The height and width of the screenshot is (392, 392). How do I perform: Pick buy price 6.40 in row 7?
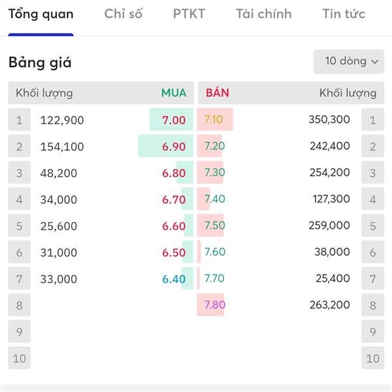click(x=174, y=279)
